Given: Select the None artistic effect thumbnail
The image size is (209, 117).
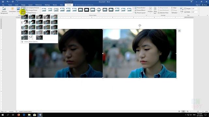Looking at the screenshot, I should 24,17.
